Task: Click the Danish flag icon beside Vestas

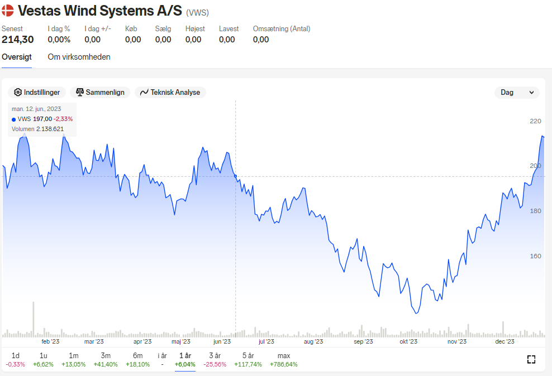Action: (7, 11)
